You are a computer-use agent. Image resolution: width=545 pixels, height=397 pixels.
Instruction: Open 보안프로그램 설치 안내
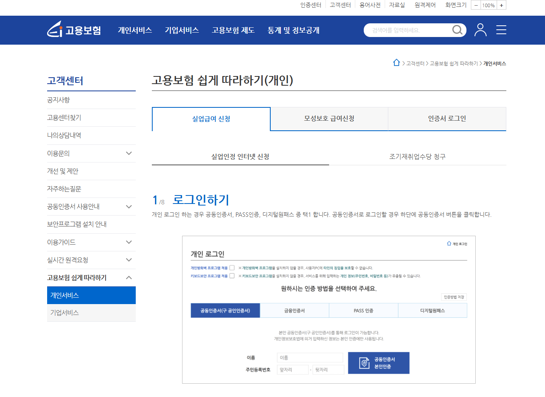pos(77,224)
